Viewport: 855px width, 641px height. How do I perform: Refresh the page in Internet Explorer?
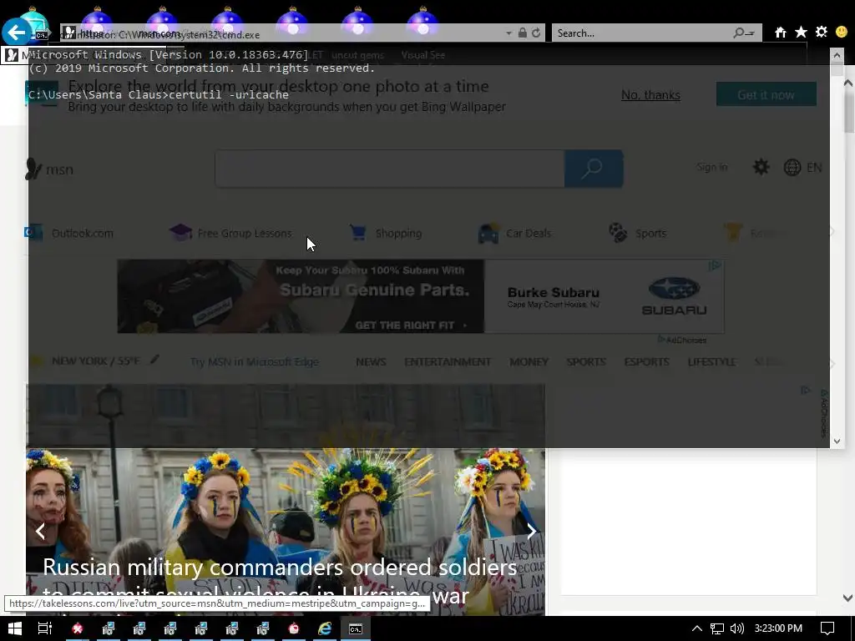click(x=536, y=33)
